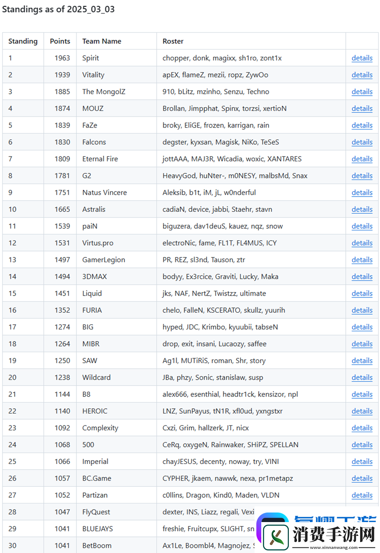The width and height of the screenshot is (380, 553).
Task: Click roster 'Aleksib, b1t, iM, jL, w0nderful'
Action: click(x=209, y=193)
